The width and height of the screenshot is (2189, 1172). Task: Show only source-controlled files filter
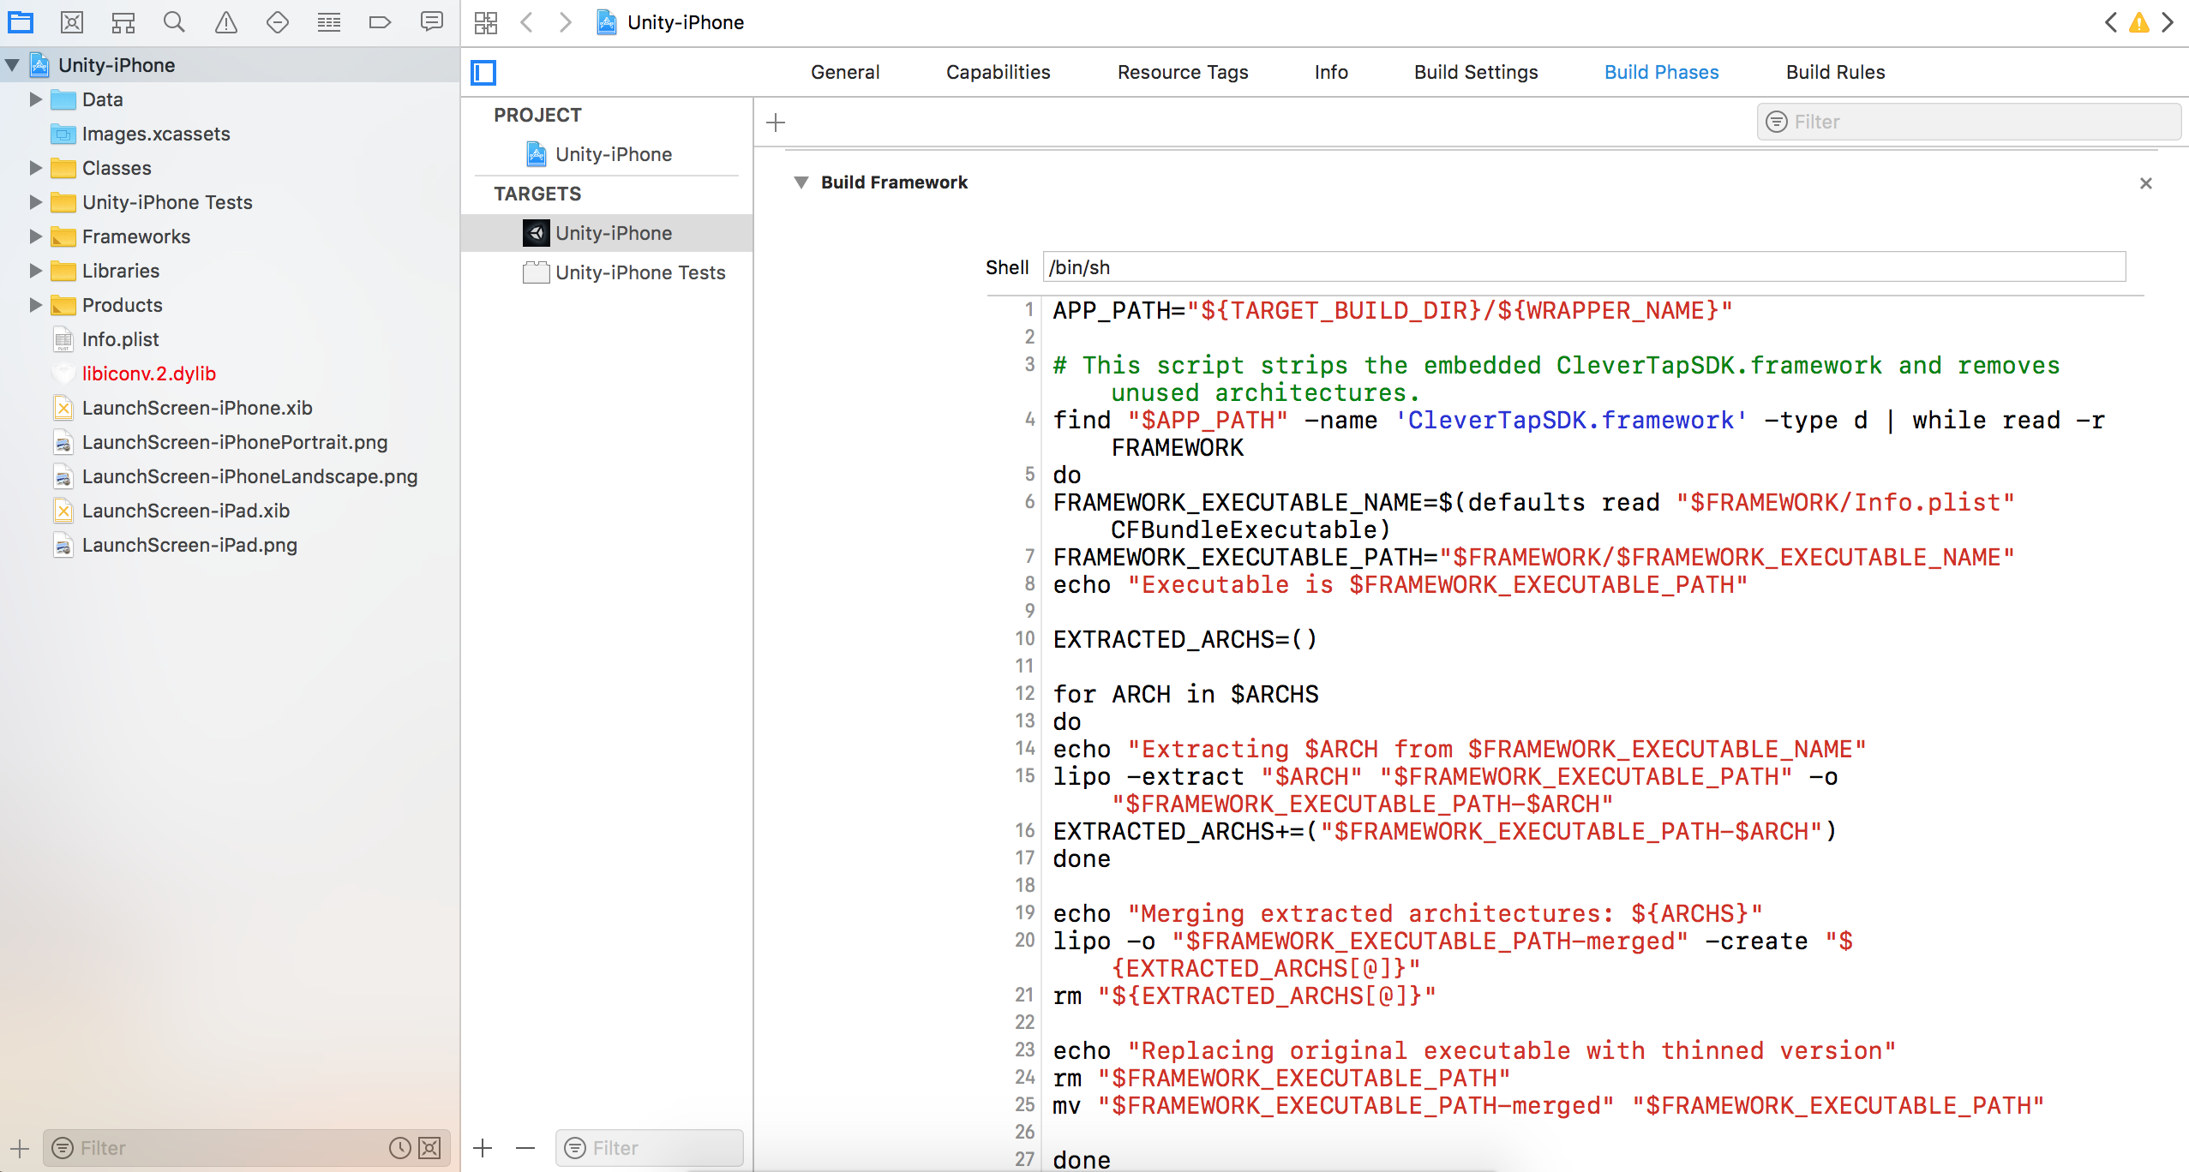(429, 1148)
